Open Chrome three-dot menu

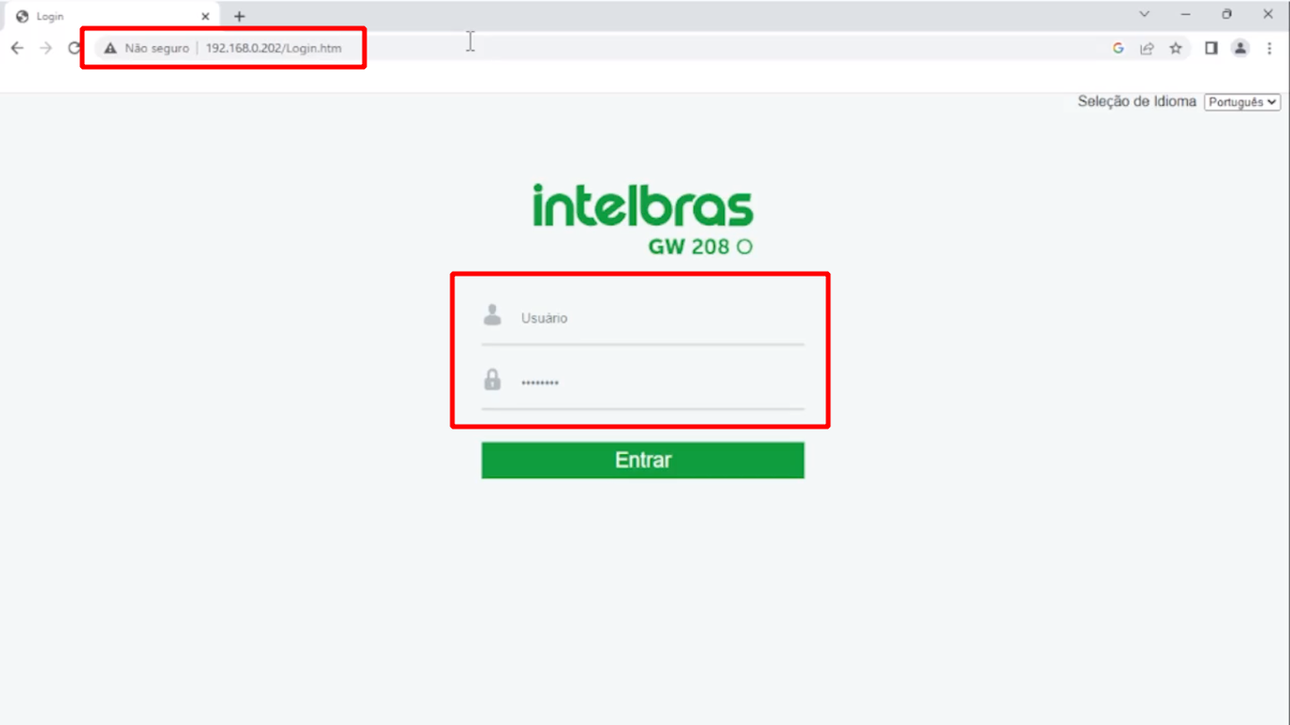point(1269,48)
